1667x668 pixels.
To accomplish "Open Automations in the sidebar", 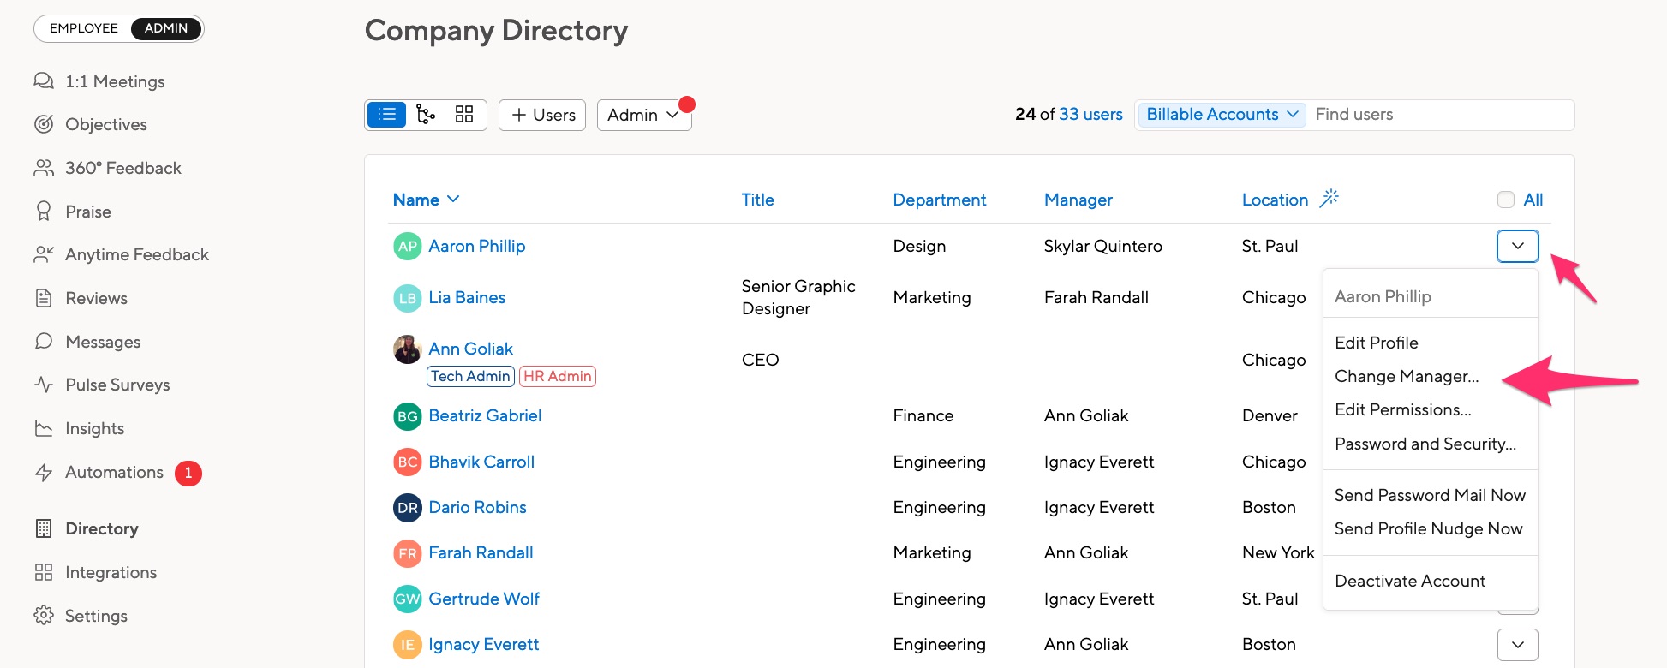I will click(x=114, y=472).
